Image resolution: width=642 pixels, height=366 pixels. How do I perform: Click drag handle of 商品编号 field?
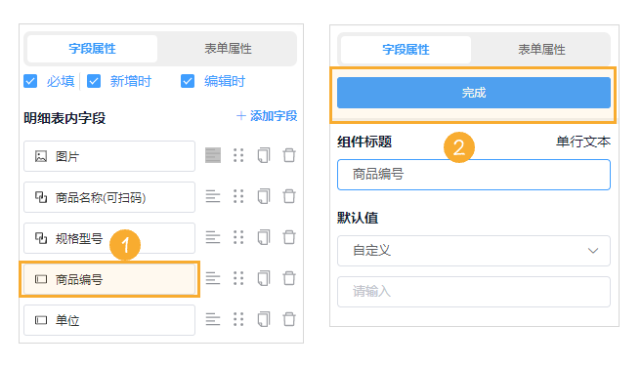coord(238,278)
